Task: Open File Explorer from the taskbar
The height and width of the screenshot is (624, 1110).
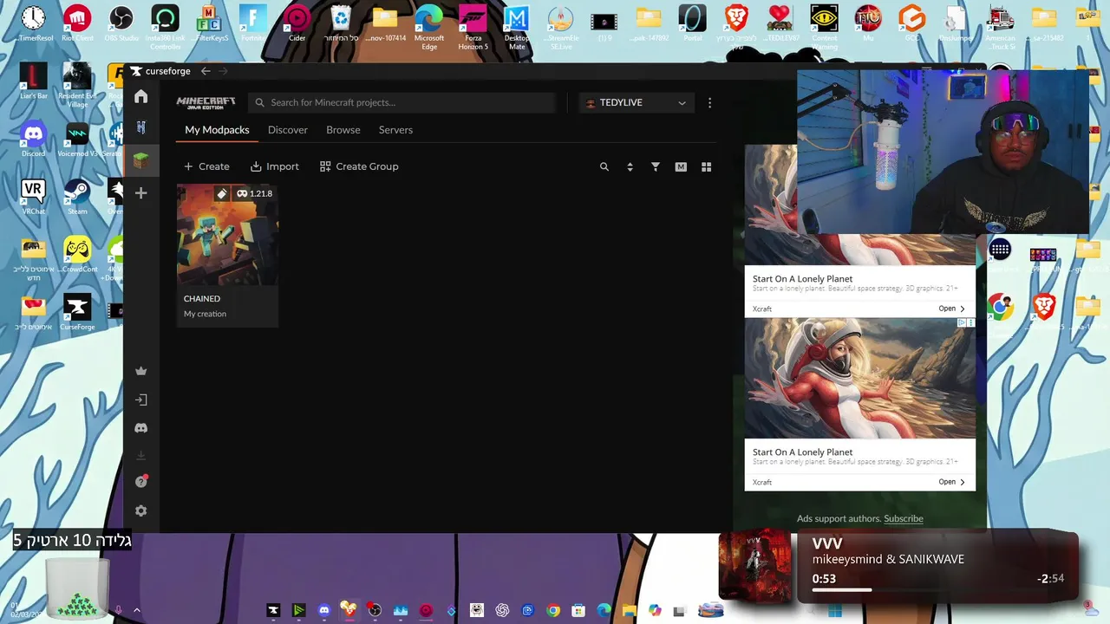Action: 629,610
